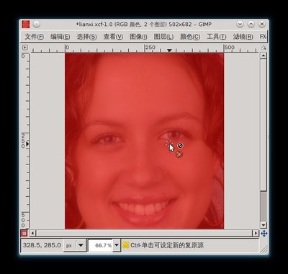Click horizontal scrollbar right arrow
The height and width of the screenshot is (274, 288).
(256, 233)
